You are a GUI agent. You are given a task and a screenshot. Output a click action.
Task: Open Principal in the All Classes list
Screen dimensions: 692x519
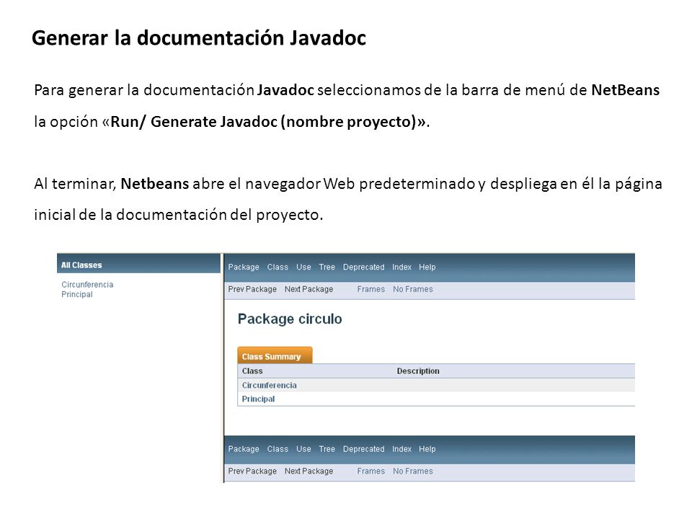(77, 294)
